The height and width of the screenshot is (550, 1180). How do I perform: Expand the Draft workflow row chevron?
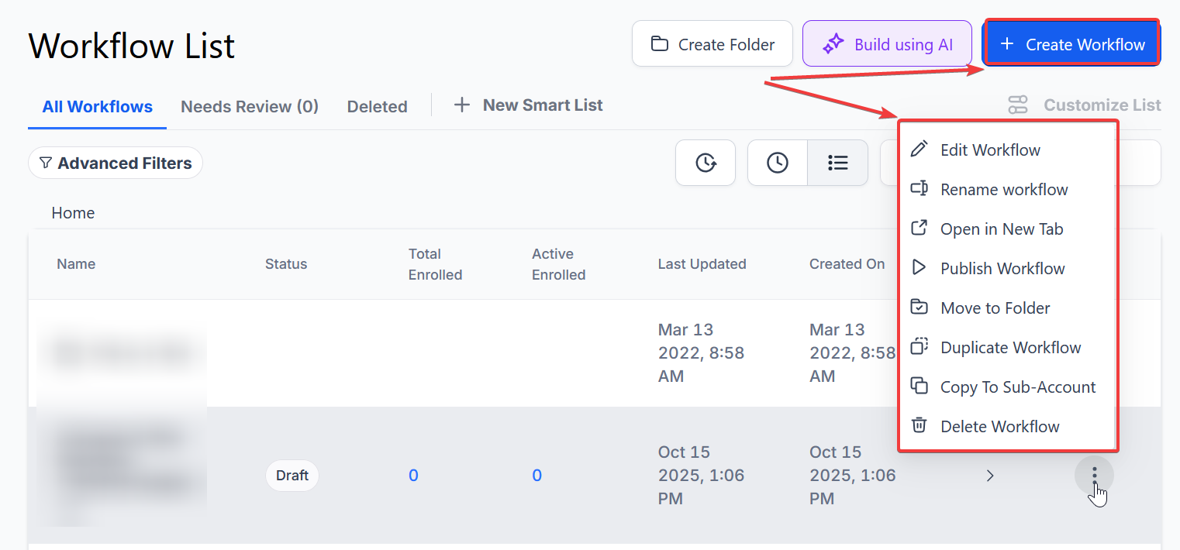(x=989, y=476)
